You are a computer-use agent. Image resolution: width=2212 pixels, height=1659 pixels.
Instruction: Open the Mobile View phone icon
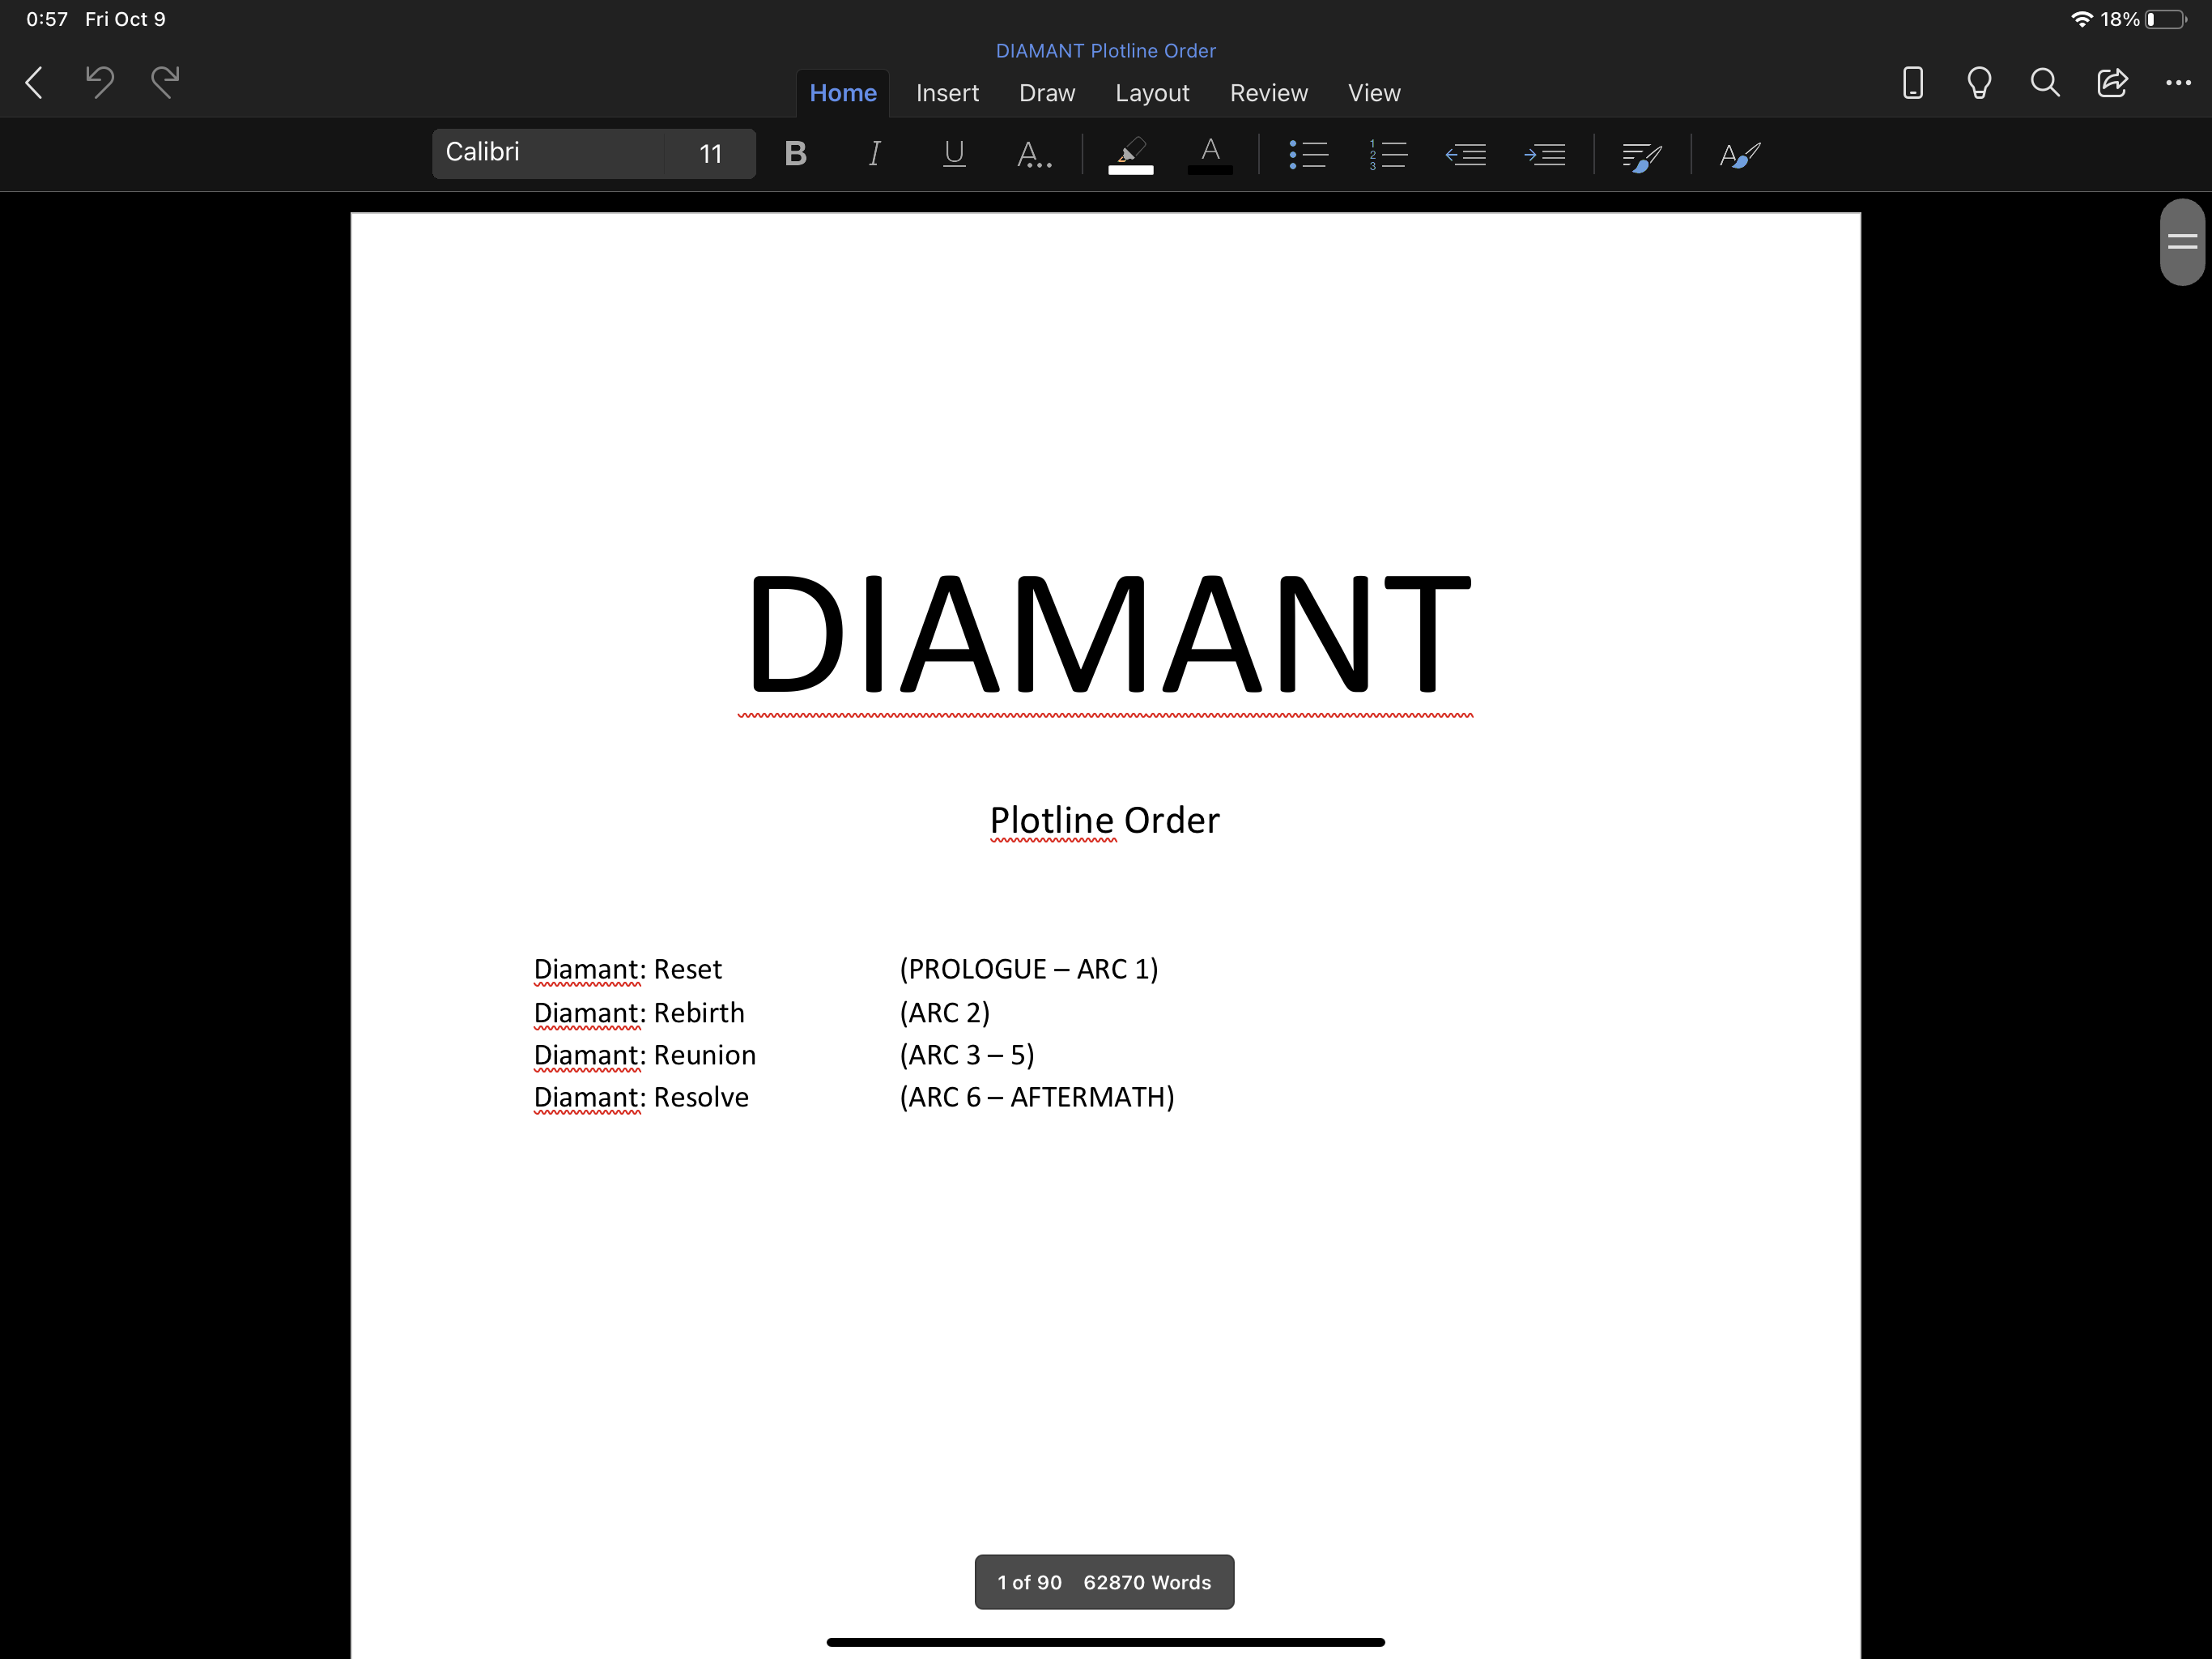[1912, 82]
